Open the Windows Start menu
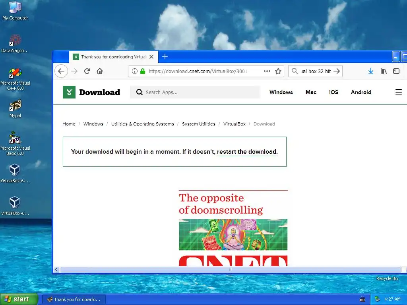This screenshot has width=407, height=305. point(19,299)
